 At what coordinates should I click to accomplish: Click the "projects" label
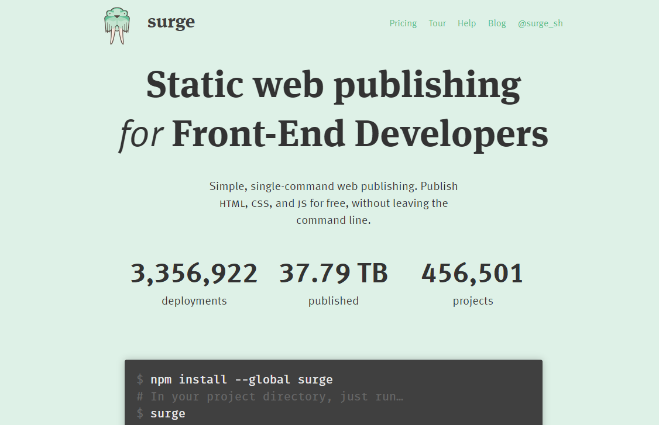pyautogui.click(x=473, y=302)
